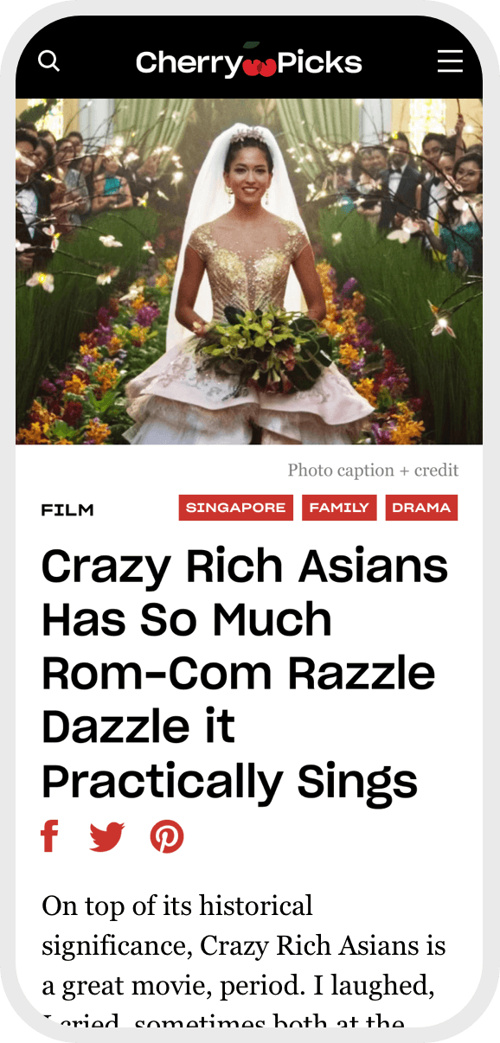Share the article on Twitter
Viewport: 500px width, 1043px height.
[107, 837]
